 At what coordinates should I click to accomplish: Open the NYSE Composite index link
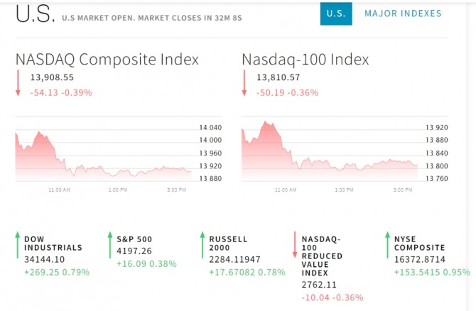[x=420, y=244]
